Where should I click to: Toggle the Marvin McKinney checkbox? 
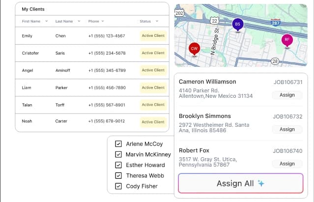coord(118,154)
